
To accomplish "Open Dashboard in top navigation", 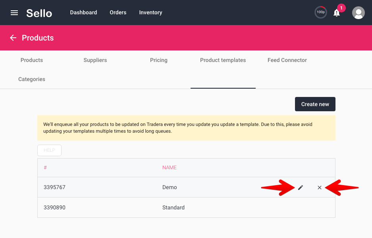I will (83, 12).
